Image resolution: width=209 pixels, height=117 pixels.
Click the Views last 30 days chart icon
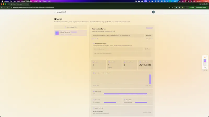pos(94,73)
